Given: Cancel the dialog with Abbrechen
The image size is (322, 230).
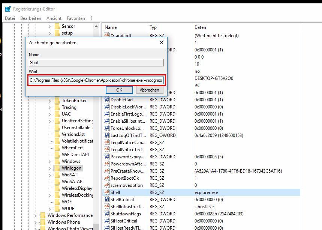Looking at the screenshot, I should [x=150, y=90].
